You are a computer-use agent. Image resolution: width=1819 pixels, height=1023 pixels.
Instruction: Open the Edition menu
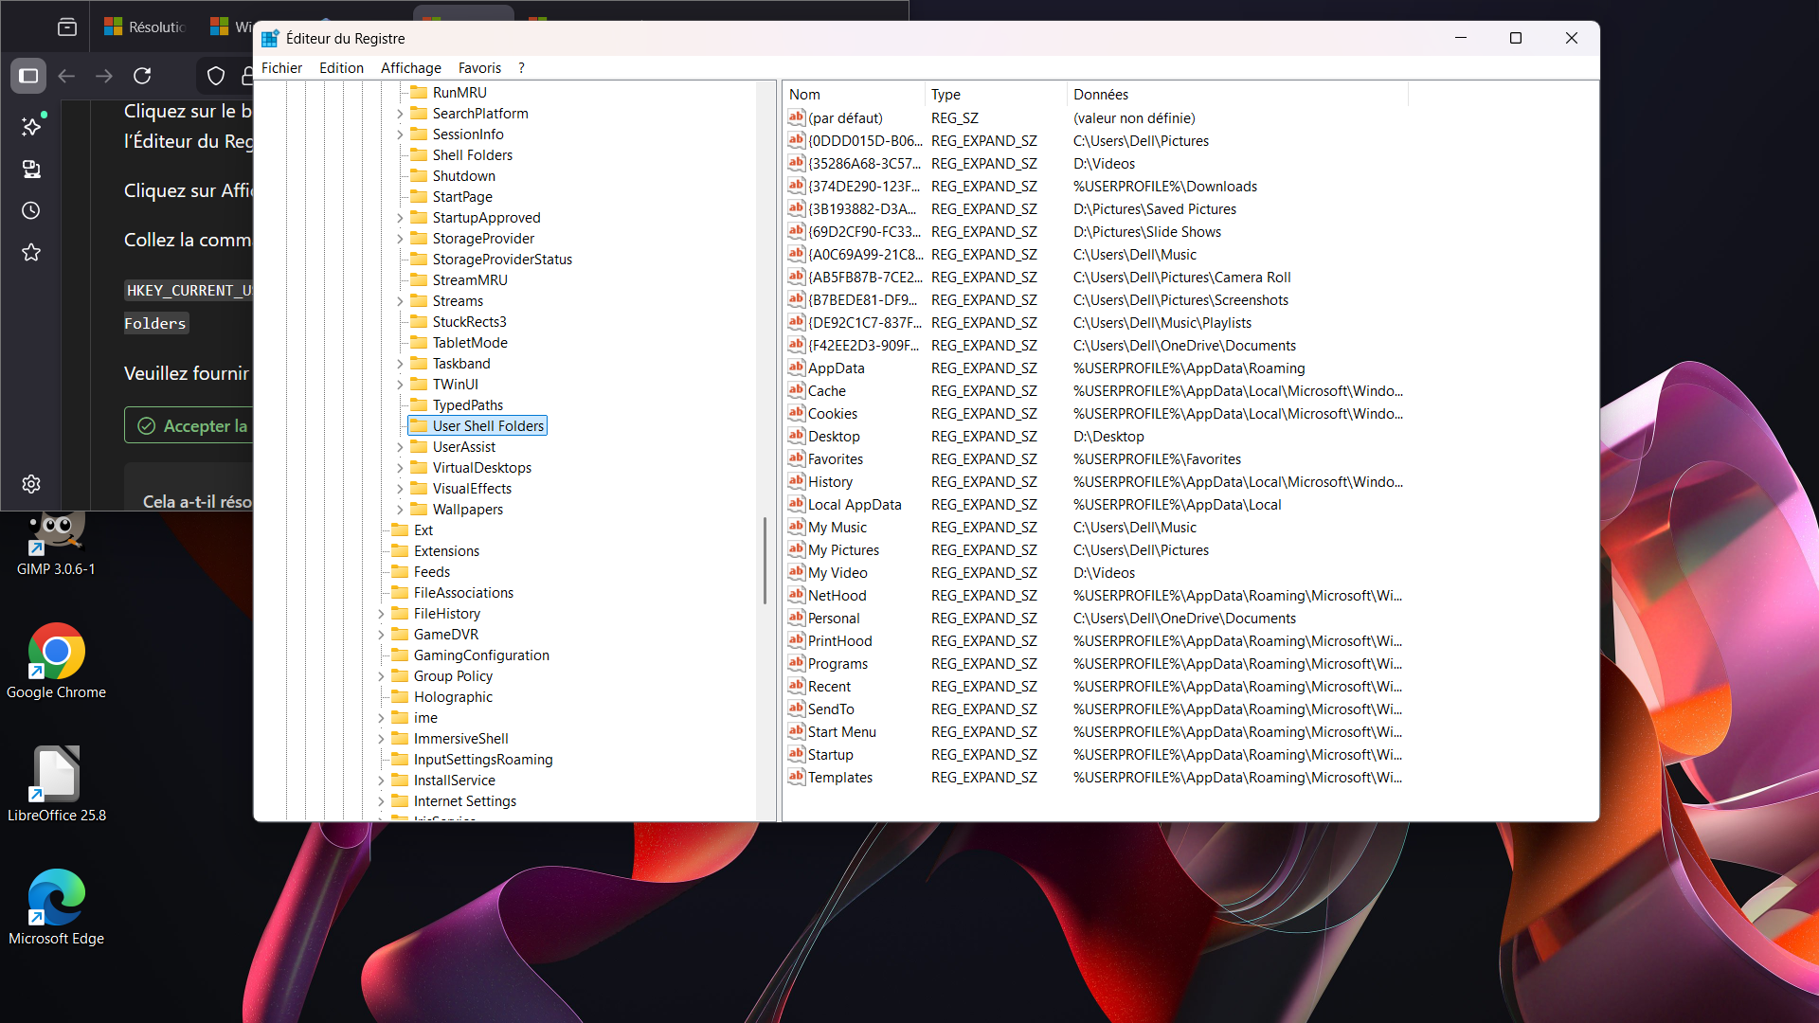[x=341, y=67]
